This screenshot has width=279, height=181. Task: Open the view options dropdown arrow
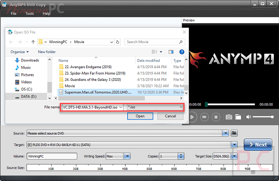161,52
